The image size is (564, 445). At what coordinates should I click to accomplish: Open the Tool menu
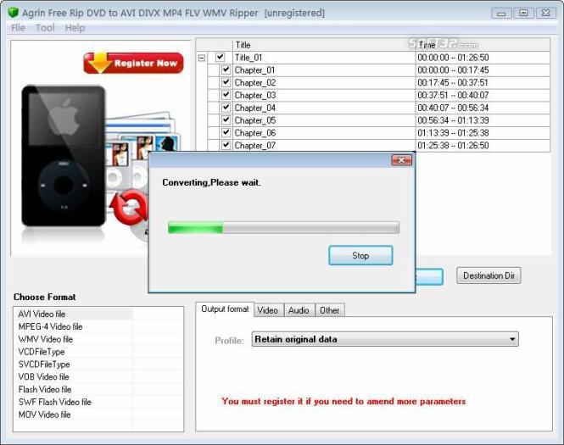[x=45, y=28]
